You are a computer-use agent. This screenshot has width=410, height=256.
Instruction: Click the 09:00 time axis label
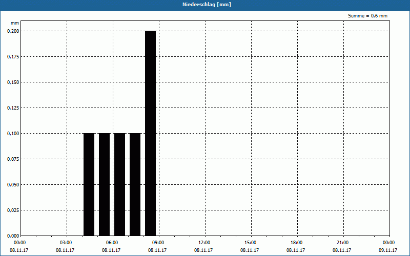158,243
